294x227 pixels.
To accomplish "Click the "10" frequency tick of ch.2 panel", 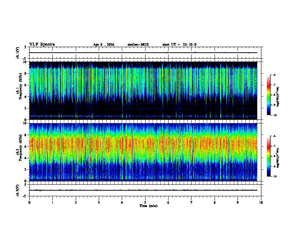I will [26, 123].
